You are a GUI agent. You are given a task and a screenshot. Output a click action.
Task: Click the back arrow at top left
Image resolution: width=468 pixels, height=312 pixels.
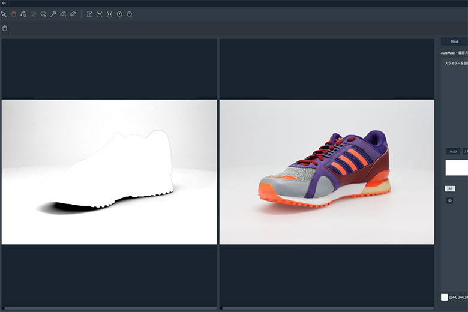pyautogui.click(x=4, y=3)
